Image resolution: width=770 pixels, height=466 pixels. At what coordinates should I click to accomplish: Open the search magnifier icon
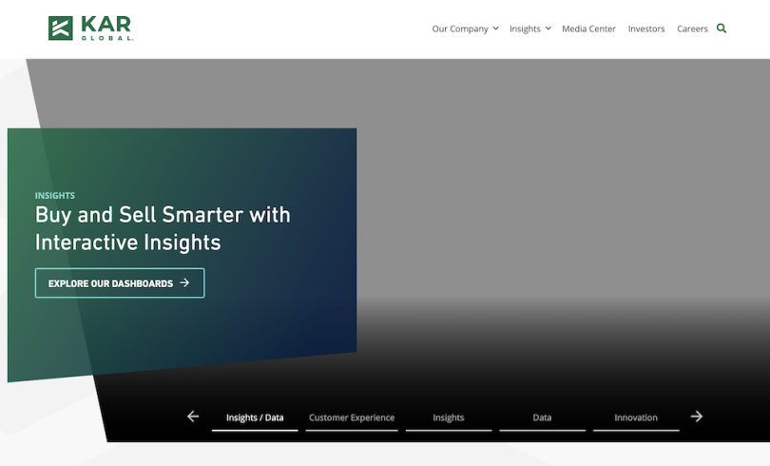click(722, 29)
